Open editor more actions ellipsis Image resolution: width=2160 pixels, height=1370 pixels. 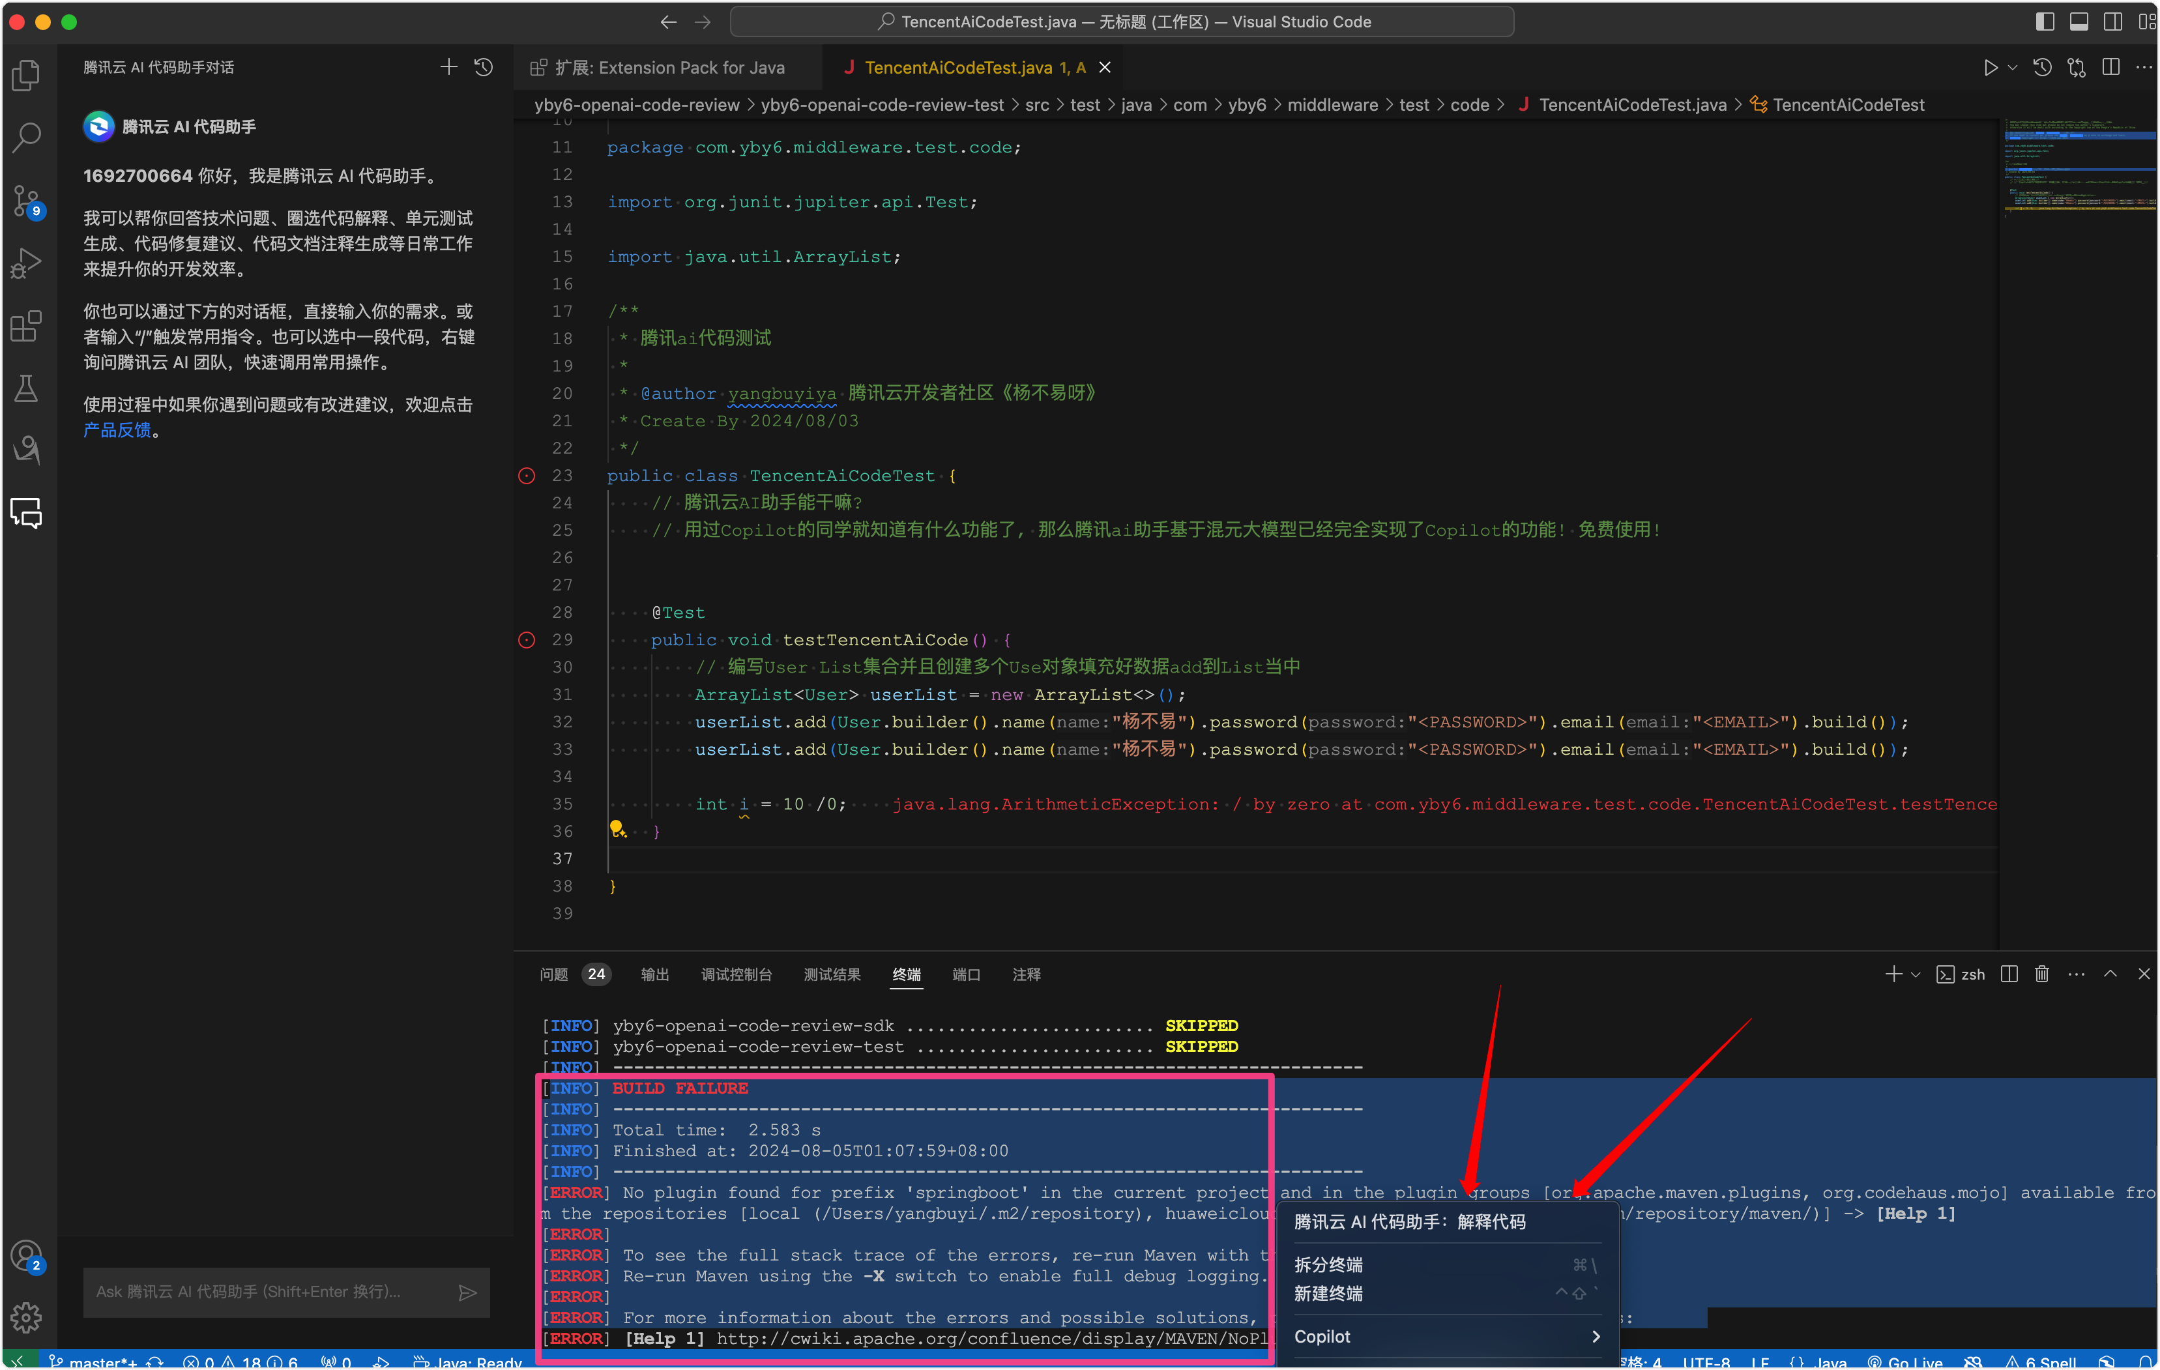click(2144, 67)
